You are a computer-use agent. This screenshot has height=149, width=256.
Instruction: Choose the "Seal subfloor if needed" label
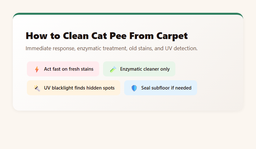(166, 88)
